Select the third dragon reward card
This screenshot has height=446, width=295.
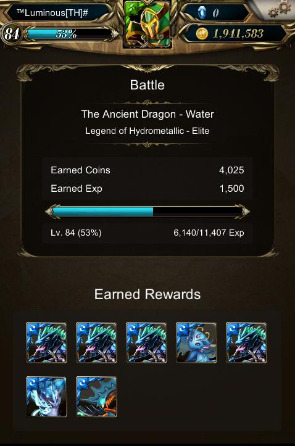(x=146, y=342)
